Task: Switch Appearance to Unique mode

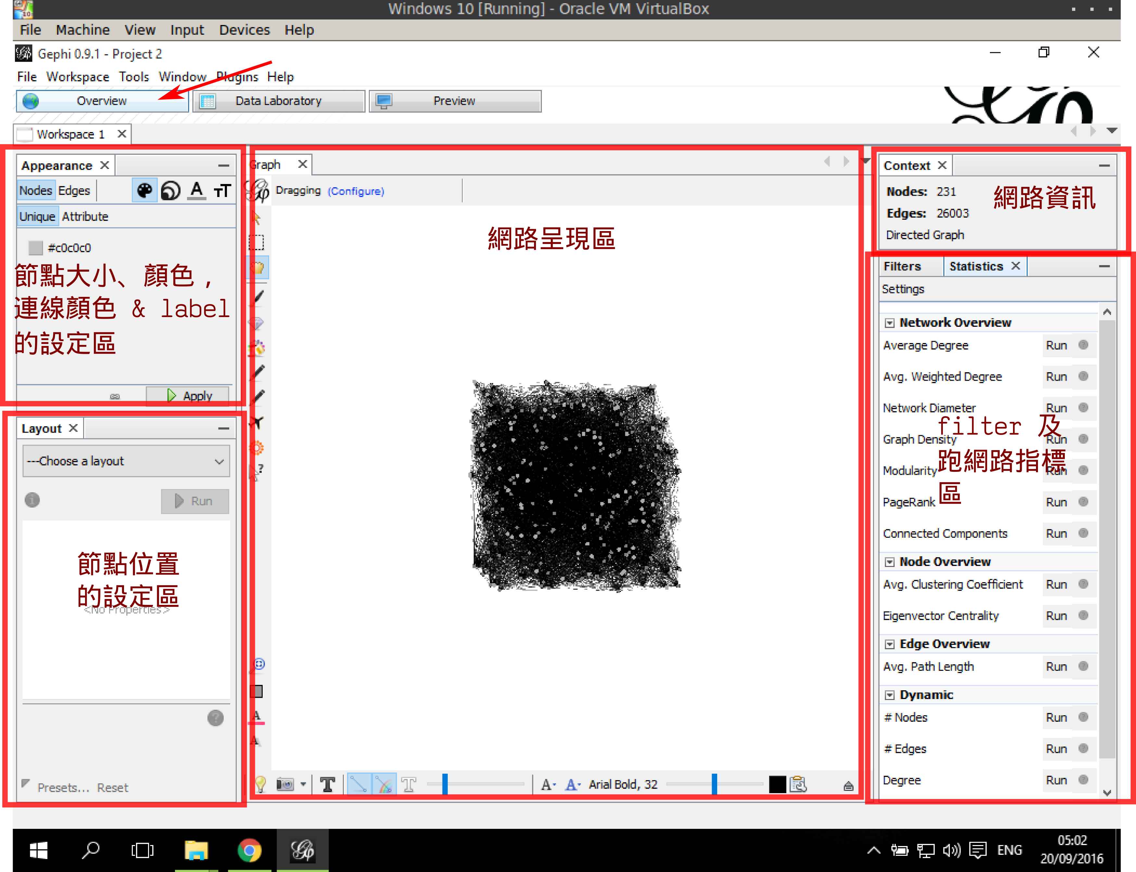Action: [x=37, y=216]
